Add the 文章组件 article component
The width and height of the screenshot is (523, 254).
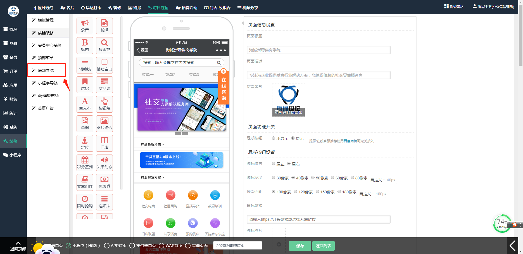tap(85, 182)
